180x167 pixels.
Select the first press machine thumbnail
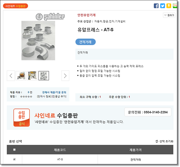click(x=21, y=76)
